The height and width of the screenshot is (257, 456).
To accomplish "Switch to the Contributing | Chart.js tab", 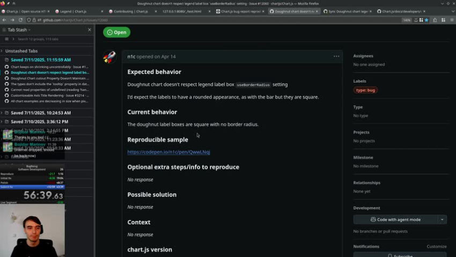I will point(131,11).
